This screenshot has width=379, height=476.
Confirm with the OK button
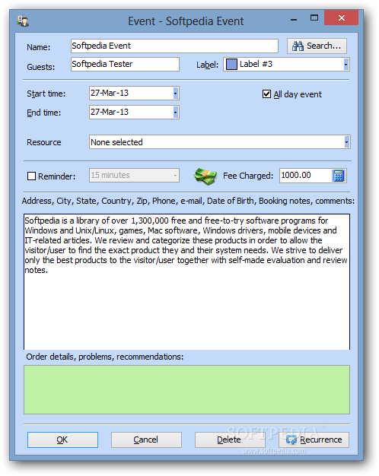[x=62, y=440]
